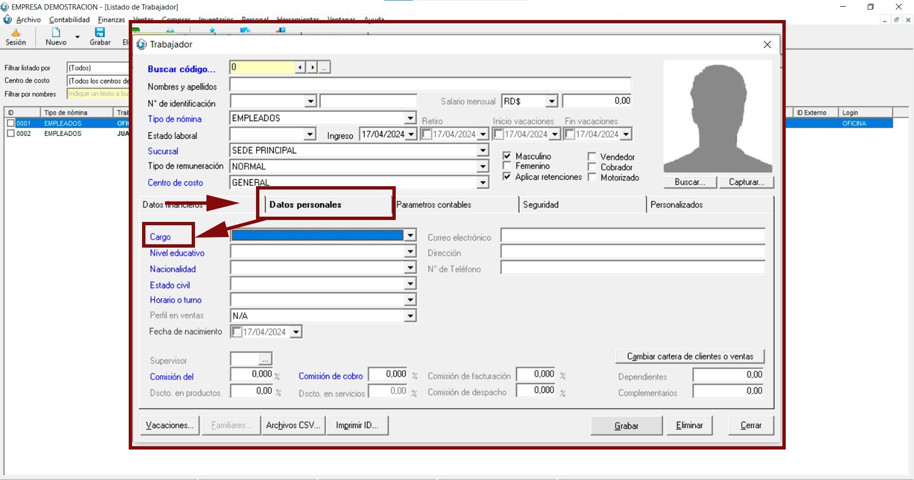
Task: Check the Femenino checkbox
Action: [x=507, y=166]
